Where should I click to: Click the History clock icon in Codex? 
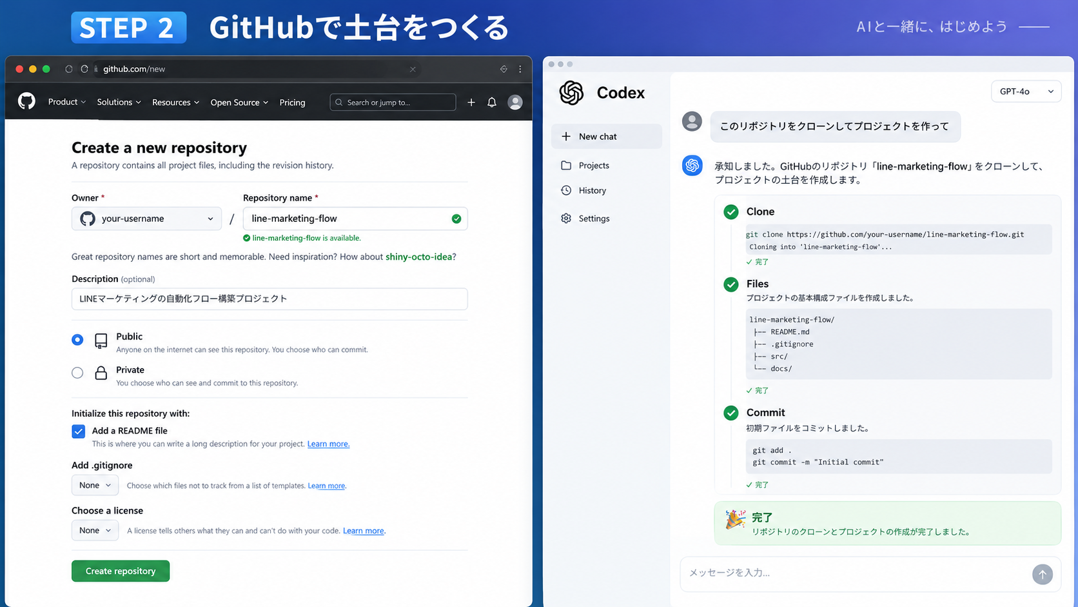point(566,190)
